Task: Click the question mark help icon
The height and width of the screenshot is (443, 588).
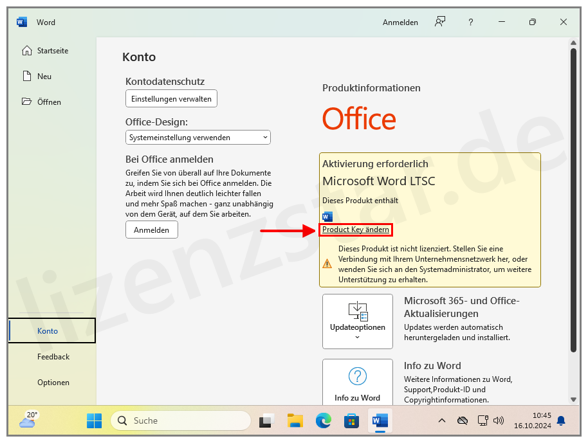Action: 471,22
